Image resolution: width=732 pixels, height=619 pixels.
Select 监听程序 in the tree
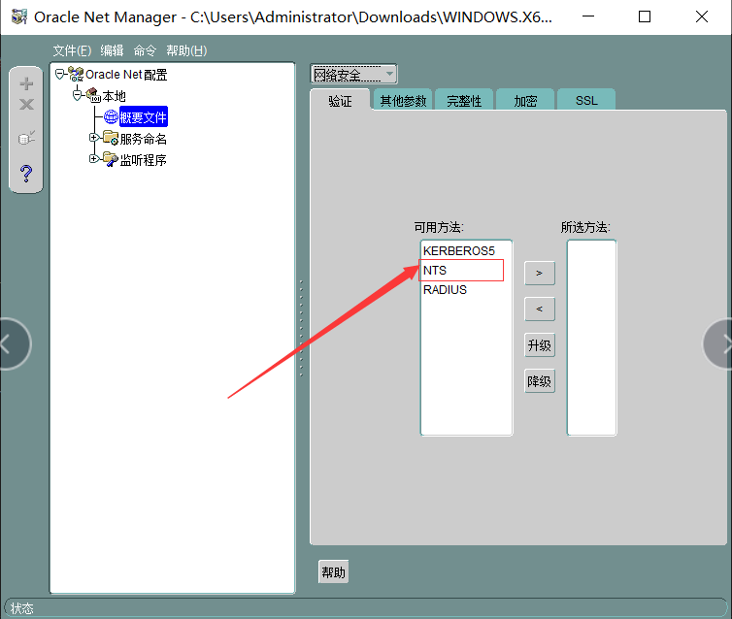144,160
